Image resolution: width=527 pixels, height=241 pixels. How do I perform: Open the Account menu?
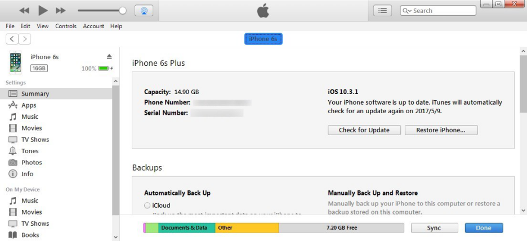tap(93, 26)
